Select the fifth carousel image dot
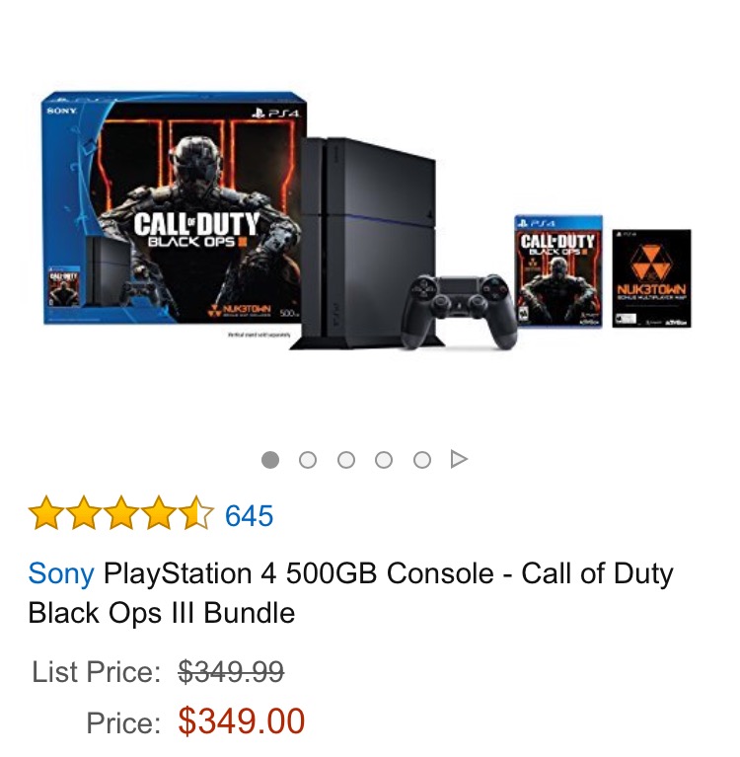The image size is (740, 757). pyautogui.click(x=422, y=460)
